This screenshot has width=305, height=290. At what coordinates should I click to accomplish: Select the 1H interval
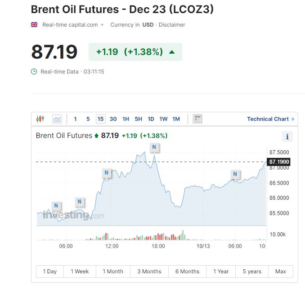126,119
